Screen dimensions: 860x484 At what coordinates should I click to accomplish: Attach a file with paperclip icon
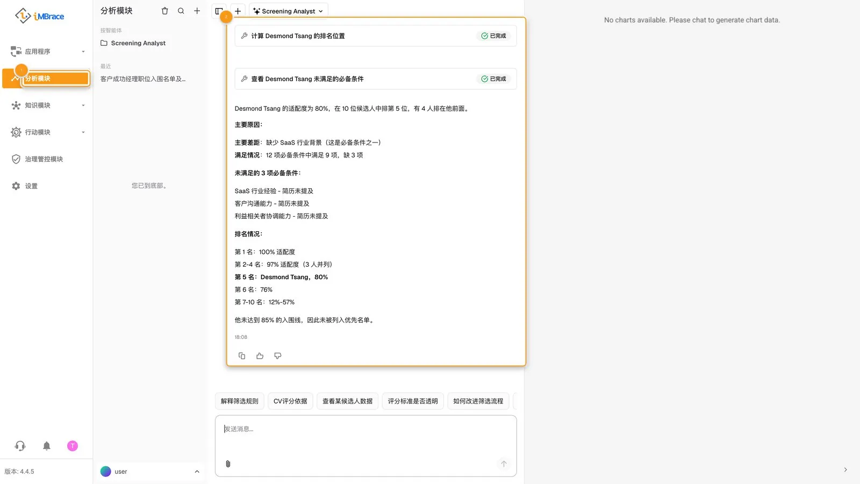(228, 464)
